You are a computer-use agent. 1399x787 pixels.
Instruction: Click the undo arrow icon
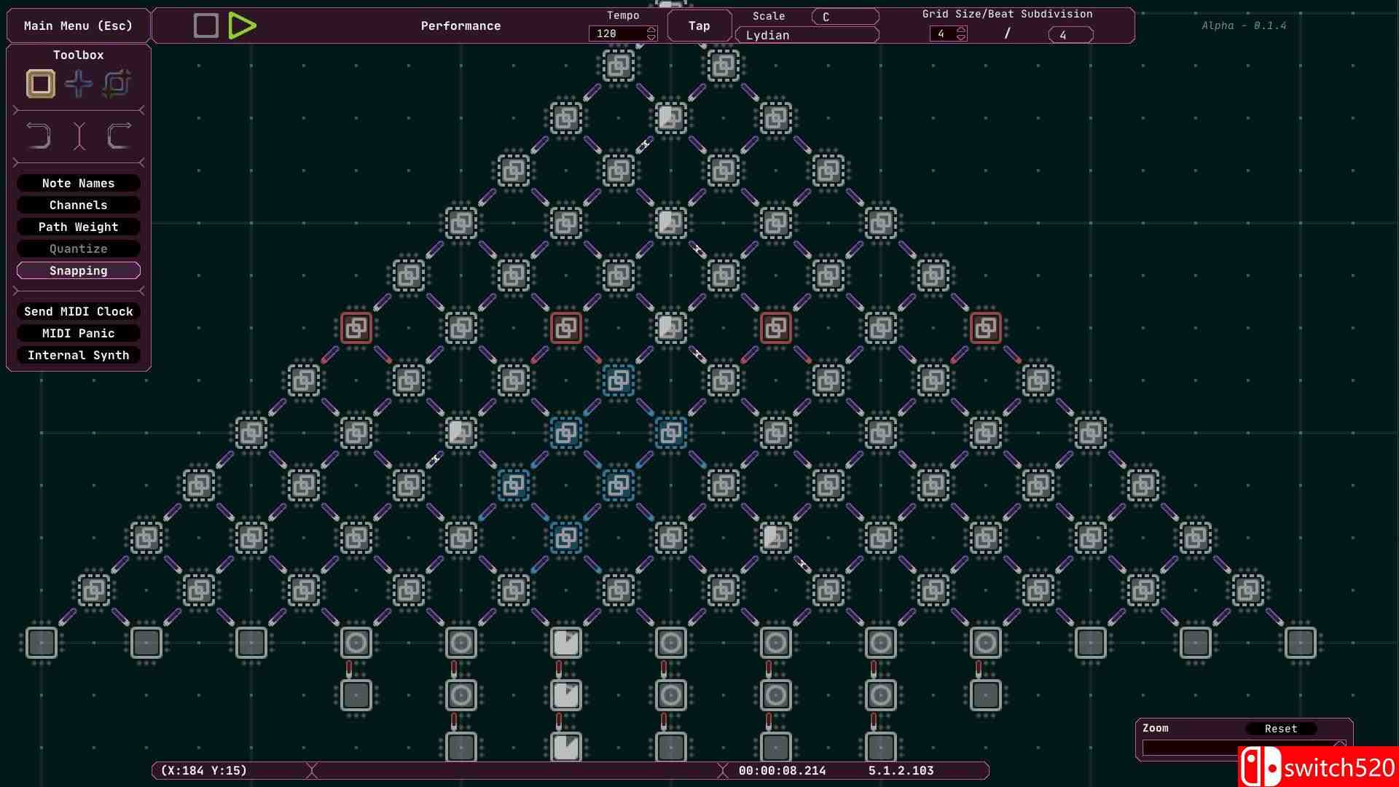39,136
